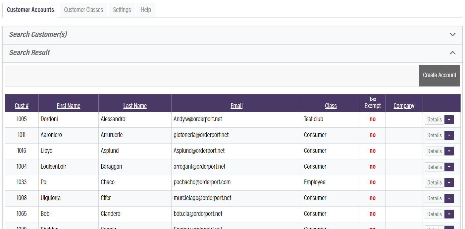
Task: Return to the Customer Accounts tab
Action: (x=30, y=10)
